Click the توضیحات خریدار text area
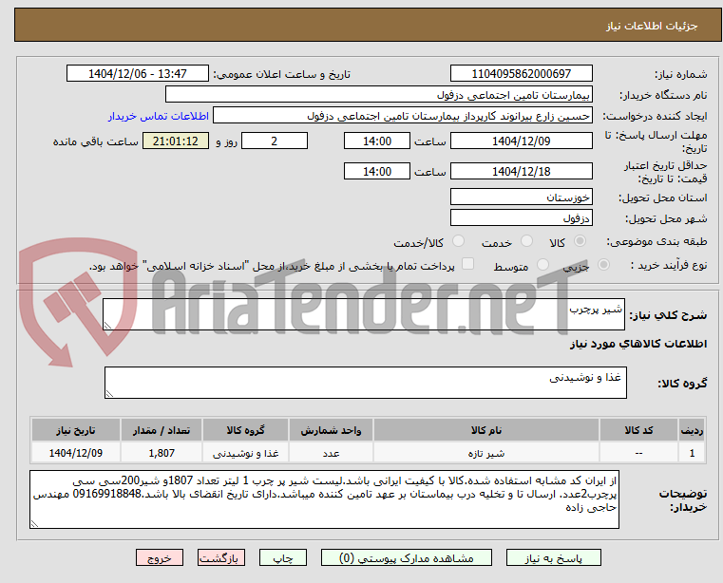Viewport: 723px width, 583px height. click(324, 499)
